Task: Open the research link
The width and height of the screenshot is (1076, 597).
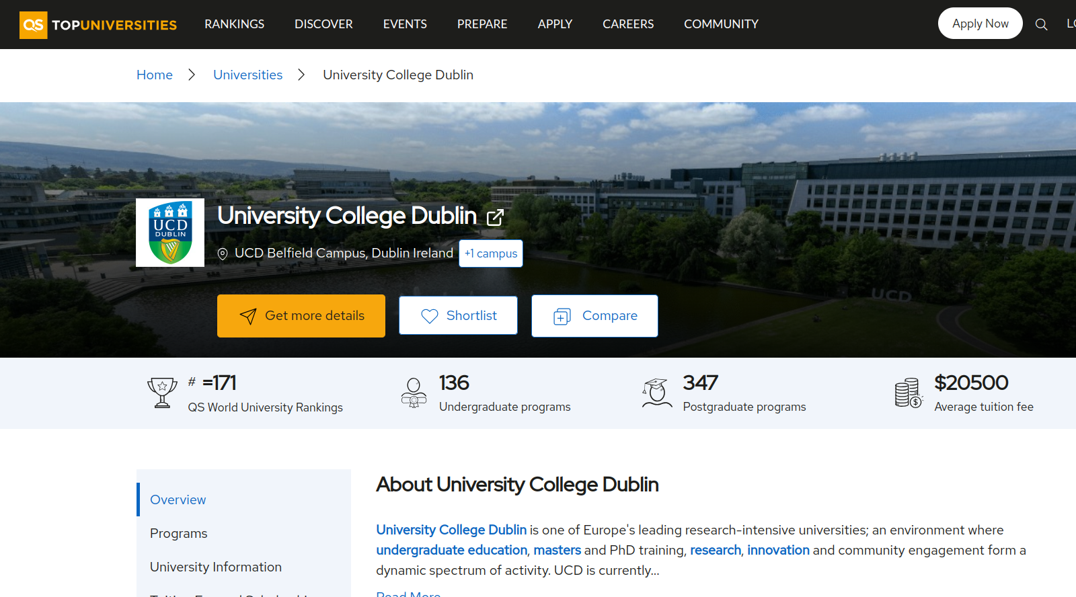Action: click(x=716, y=550)
